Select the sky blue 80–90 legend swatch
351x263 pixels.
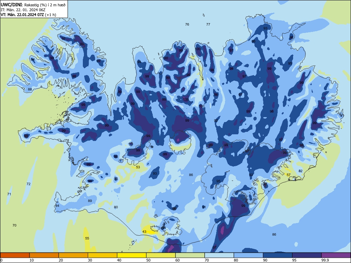(249, 255)
